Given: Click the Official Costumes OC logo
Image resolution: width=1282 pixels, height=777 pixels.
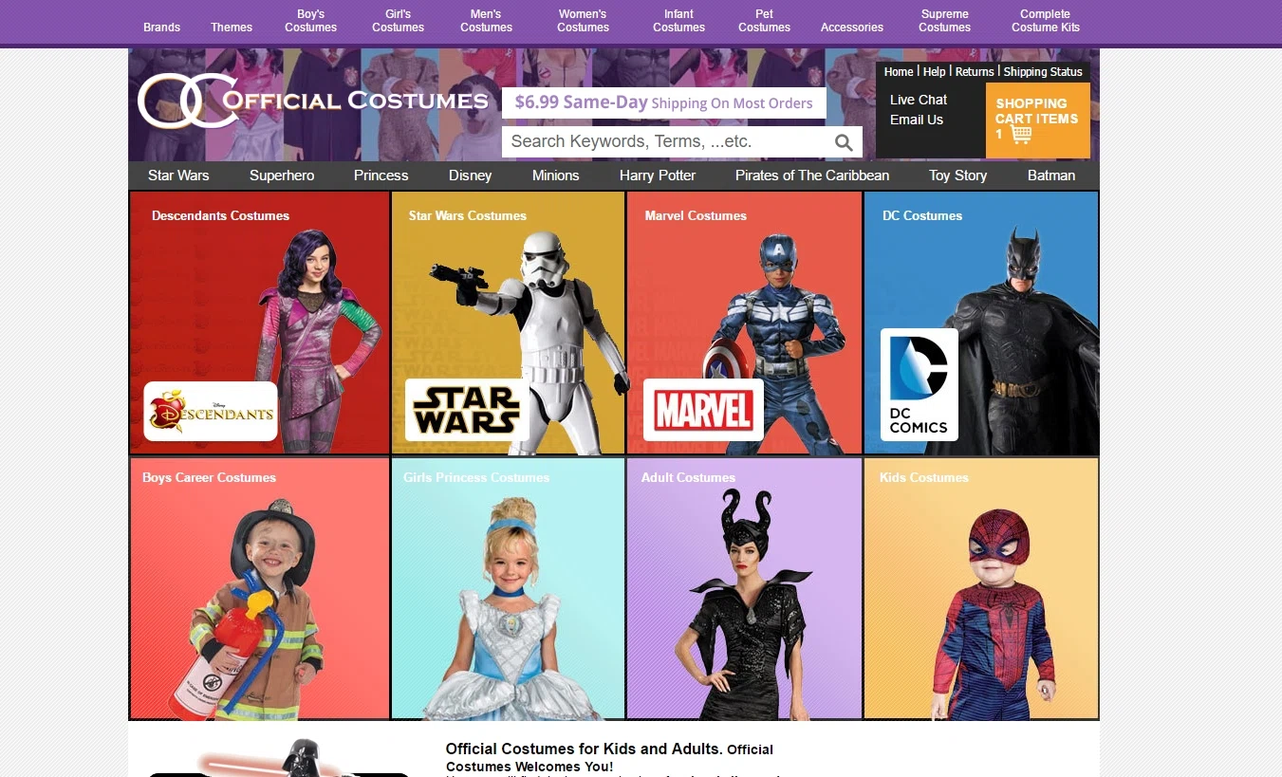Looking at the screenshot, I should [312, 101].
